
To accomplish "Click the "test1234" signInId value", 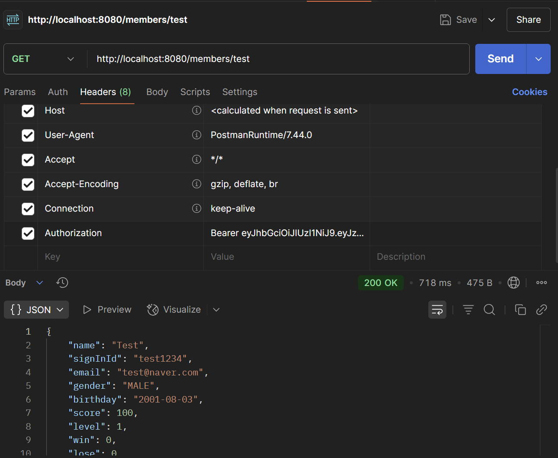I will tap(160, 359).
